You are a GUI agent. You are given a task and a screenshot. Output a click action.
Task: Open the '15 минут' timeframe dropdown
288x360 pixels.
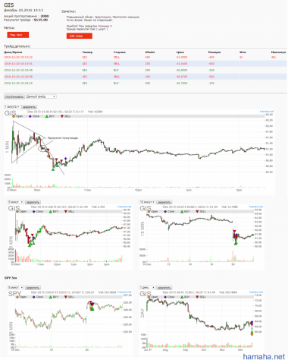[147, 202]
